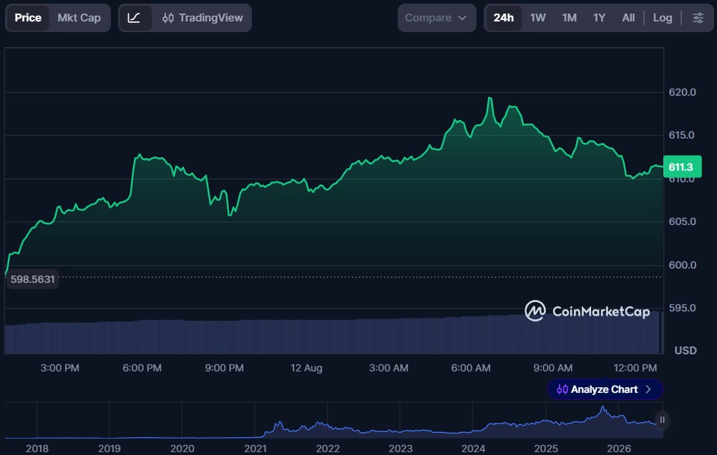The height and width of the screenshot is (455, 717).
Task: Click 2019 on the overview timeline
Action: (109, 449)
